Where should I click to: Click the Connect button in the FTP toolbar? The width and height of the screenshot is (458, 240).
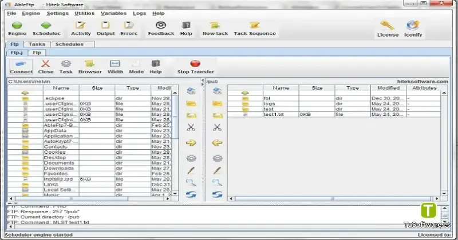point(21,67)
